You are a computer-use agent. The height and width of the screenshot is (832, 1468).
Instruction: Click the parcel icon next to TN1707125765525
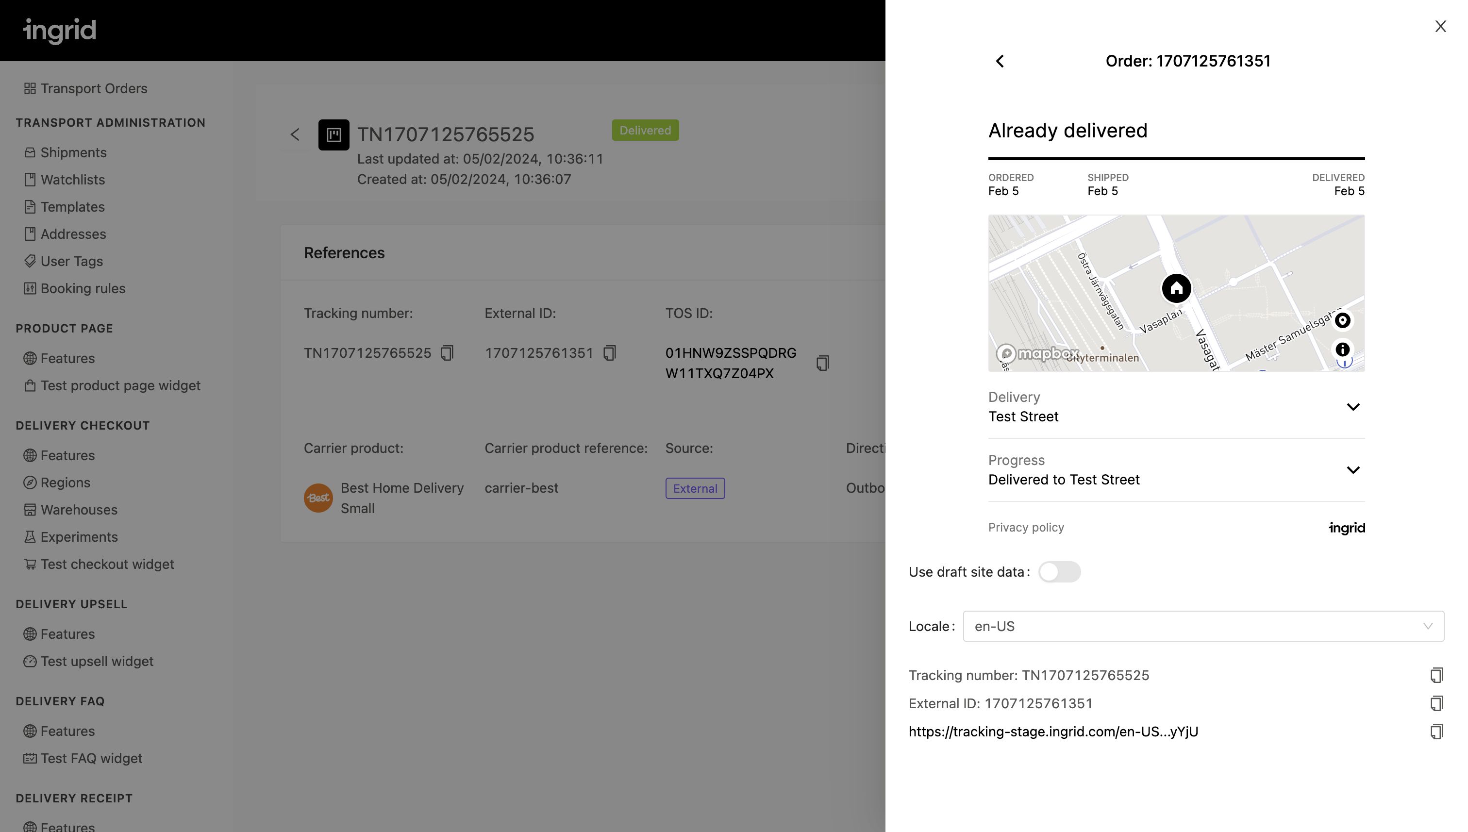click(x=334, y=135)
